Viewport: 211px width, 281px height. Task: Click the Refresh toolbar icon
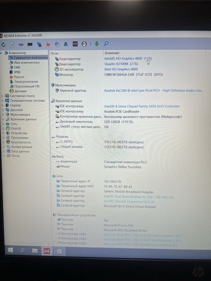click(3, 45)
